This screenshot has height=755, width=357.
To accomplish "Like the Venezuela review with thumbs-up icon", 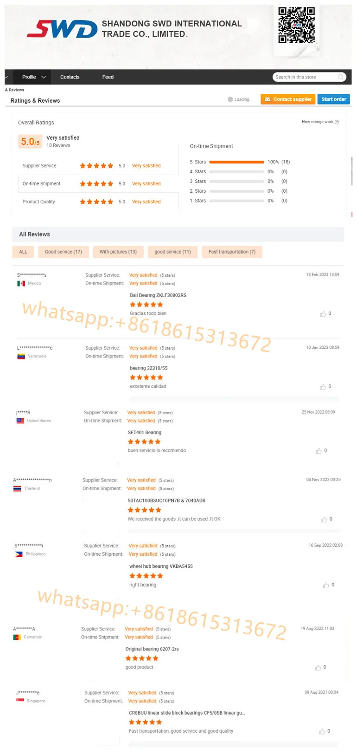I will tap(323, 387).
